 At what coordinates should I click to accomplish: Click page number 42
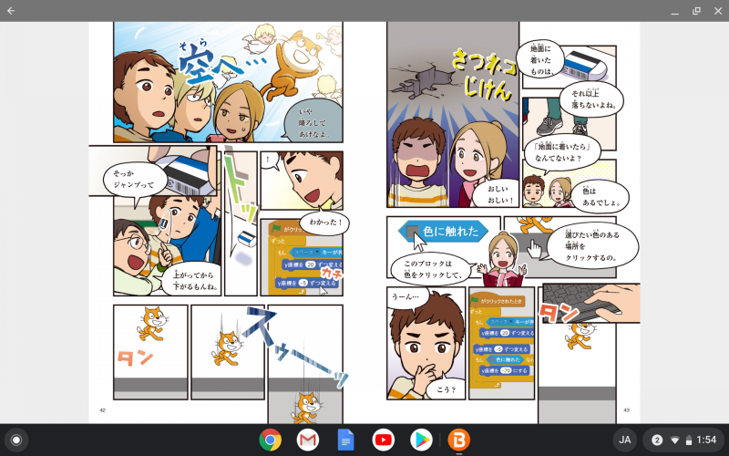[x=103, y=409]
